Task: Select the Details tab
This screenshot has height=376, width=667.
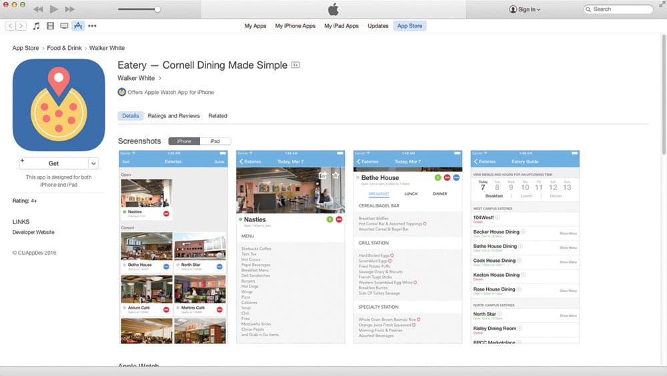Action: click(x=131, y=116)
